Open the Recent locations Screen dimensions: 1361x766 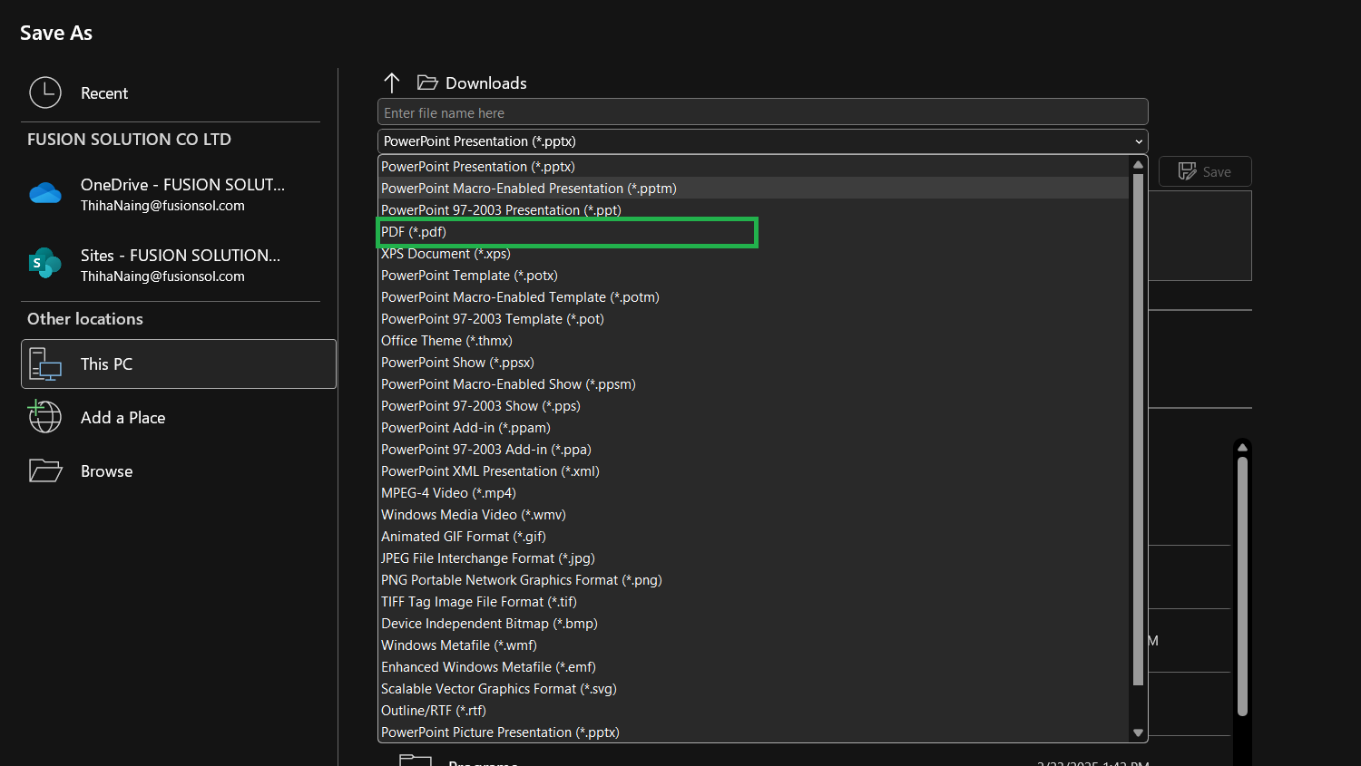coord(179,92)
